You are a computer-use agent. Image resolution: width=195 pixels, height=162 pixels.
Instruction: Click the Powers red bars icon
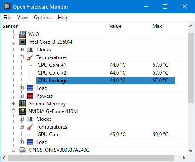pyautogui.click(x=30, y=96)
